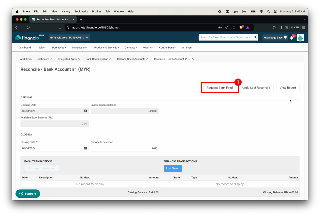Open the user profile avatar
Image resolution: width=320 pixels, height=216 pixels.
300,38
